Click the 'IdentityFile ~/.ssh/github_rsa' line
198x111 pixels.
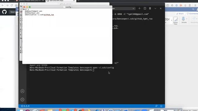pyautogui.click(x=39, y=15)
